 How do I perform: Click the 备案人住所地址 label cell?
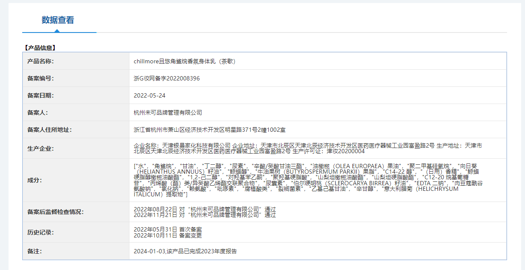(x=76, y=130)
